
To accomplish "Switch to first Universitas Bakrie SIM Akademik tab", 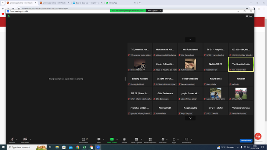I will pyautogui.click(x=21, y=3).
